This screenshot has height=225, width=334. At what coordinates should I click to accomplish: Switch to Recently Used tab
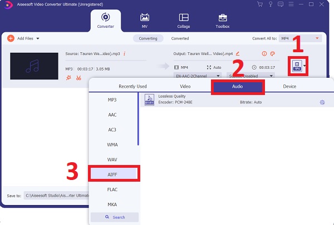(132, 86)
